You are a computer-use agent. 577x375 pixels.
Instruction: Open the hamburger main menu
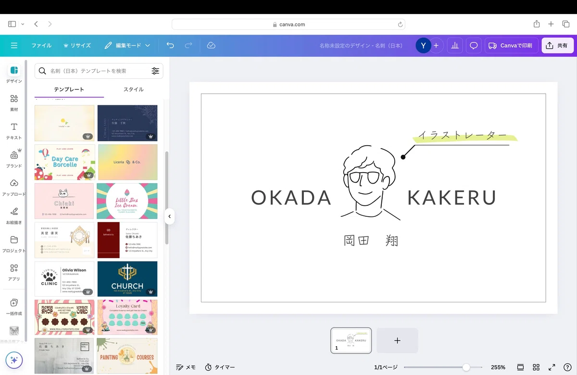point(14,45)
